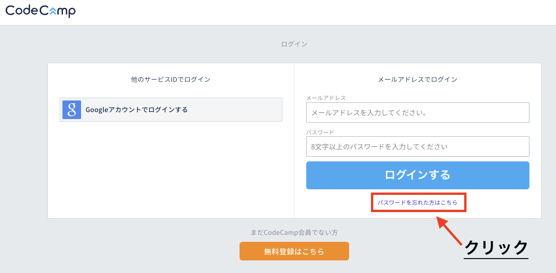
Task: Click the ログイン page heading
Action: (x=294, y=44)
